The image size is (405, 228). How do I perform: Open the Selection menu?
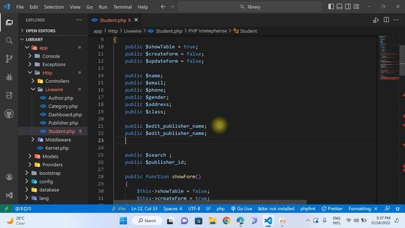click(54, 7)
